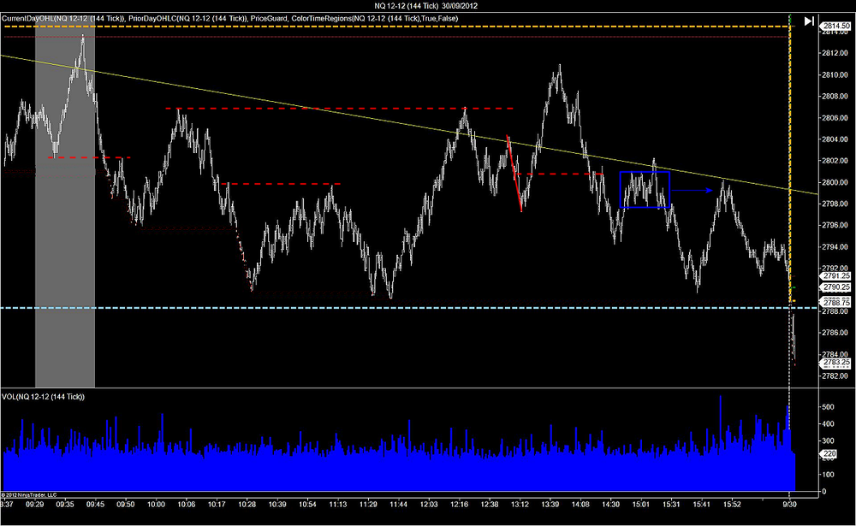Click the 2791.25 price marker

[x=836, y=276]
